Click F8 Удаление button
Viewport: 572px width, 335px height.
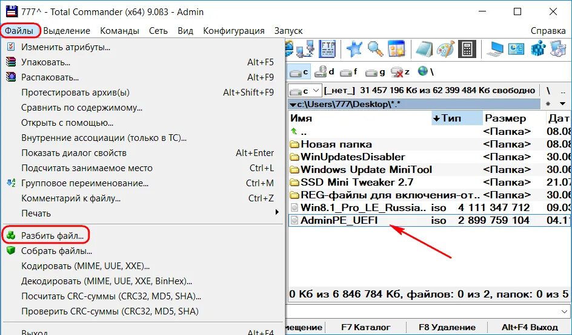pyautogui.click(x=447, y=327)
